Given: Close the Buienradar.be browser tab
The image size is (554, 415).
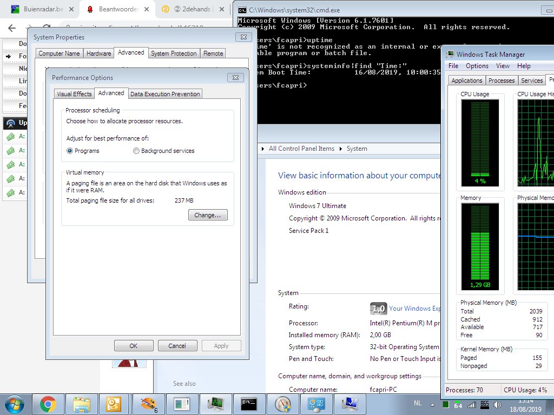Looking at the screenshot, I should 71,9.
